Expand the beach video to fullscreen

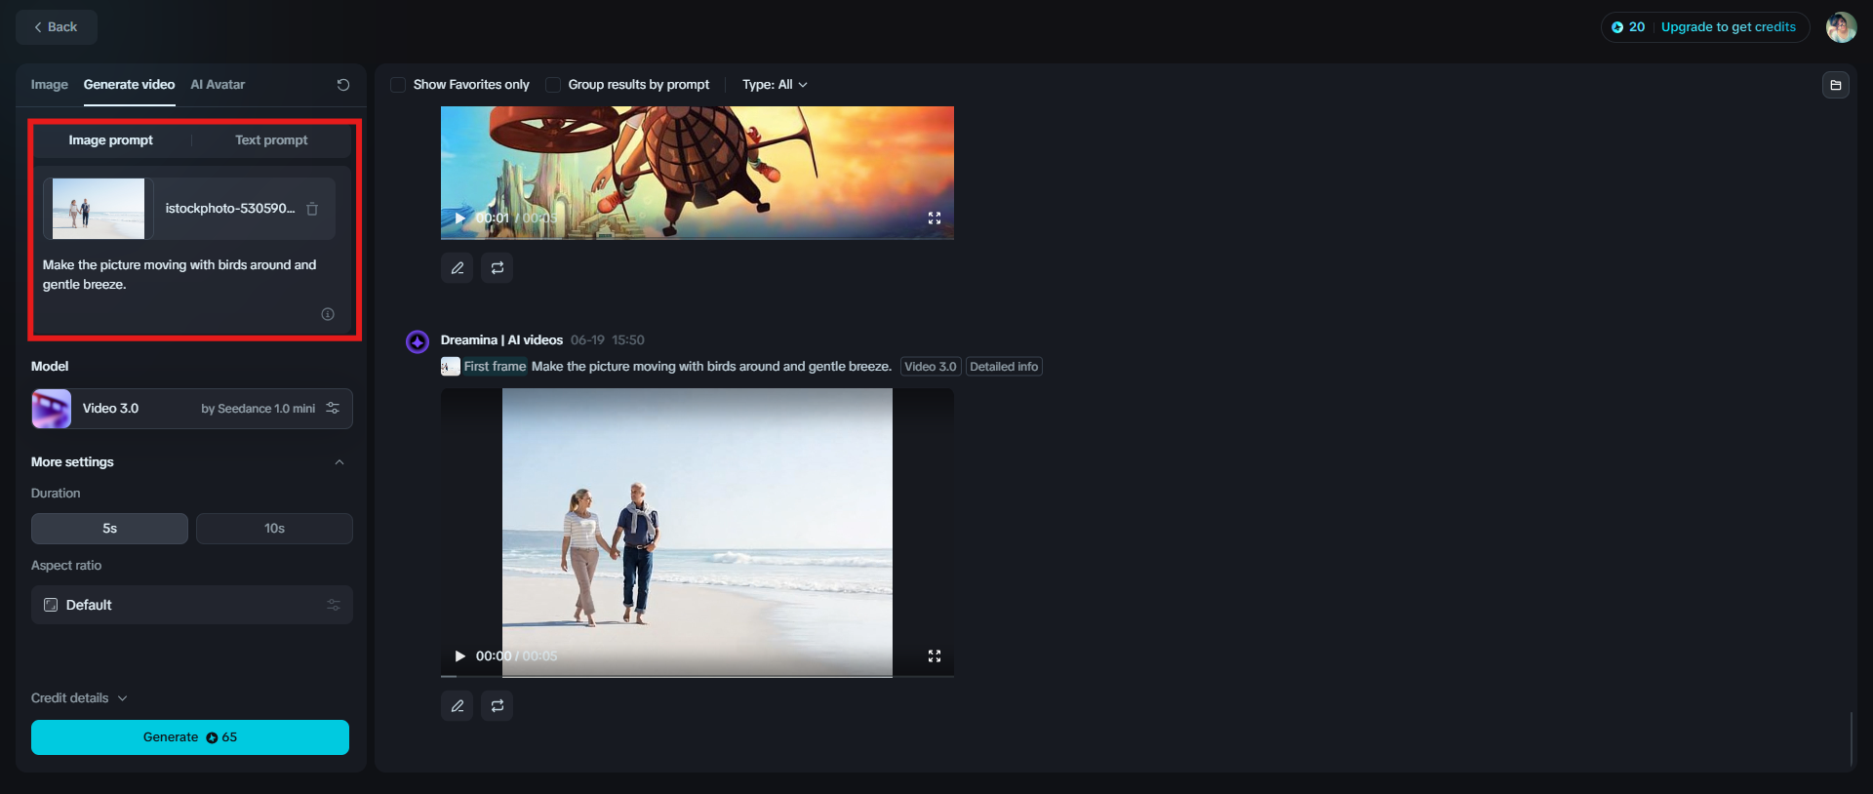coord(935,656)
